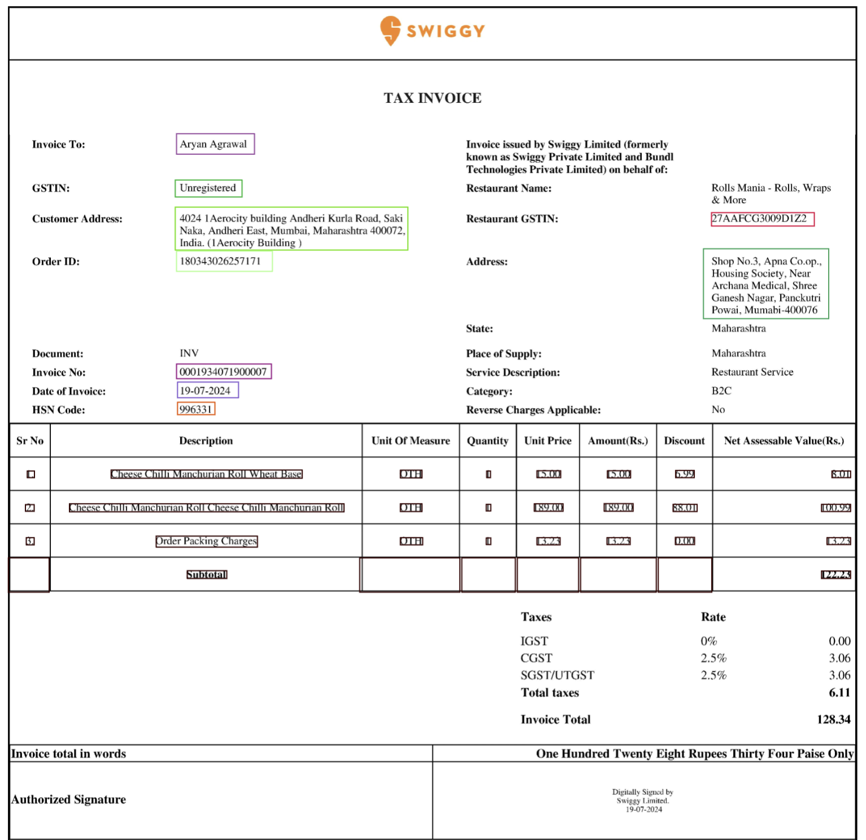The image size is (866, 840).
Task: Select the Authorized Signature label
Action: pyautogui.click(x=68, y=799)
